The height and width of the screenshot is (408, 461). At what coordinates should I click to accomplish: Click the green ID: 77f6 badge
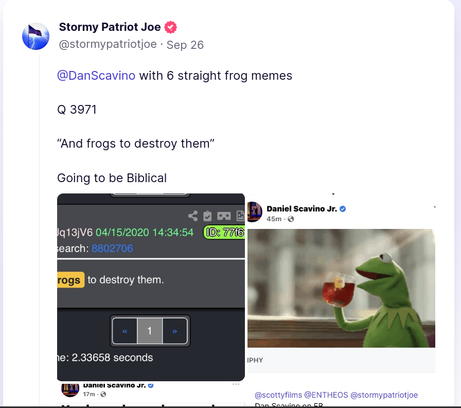tap(224, 232)
